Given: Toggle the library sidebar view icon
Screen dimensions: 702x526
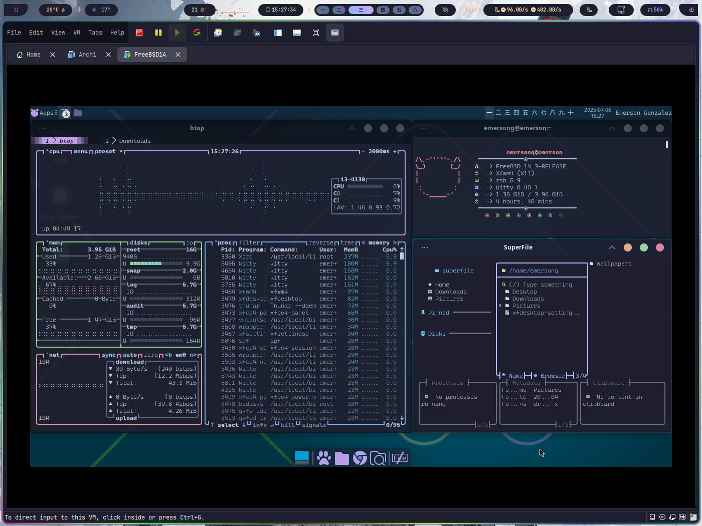Looking at the screenshot, I should [x=278, y=33].
